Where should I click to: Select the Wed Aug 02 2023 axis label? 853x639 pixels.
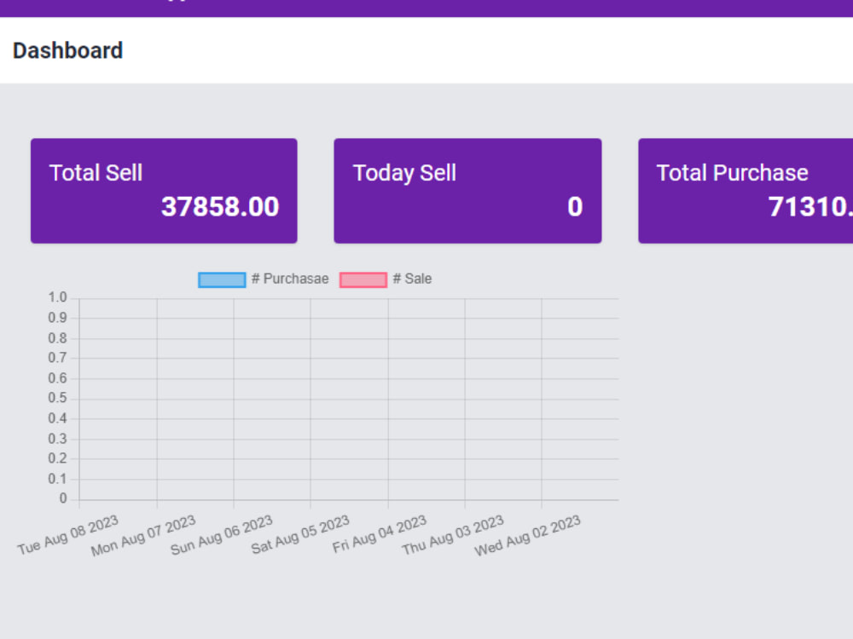coord(528,536)
